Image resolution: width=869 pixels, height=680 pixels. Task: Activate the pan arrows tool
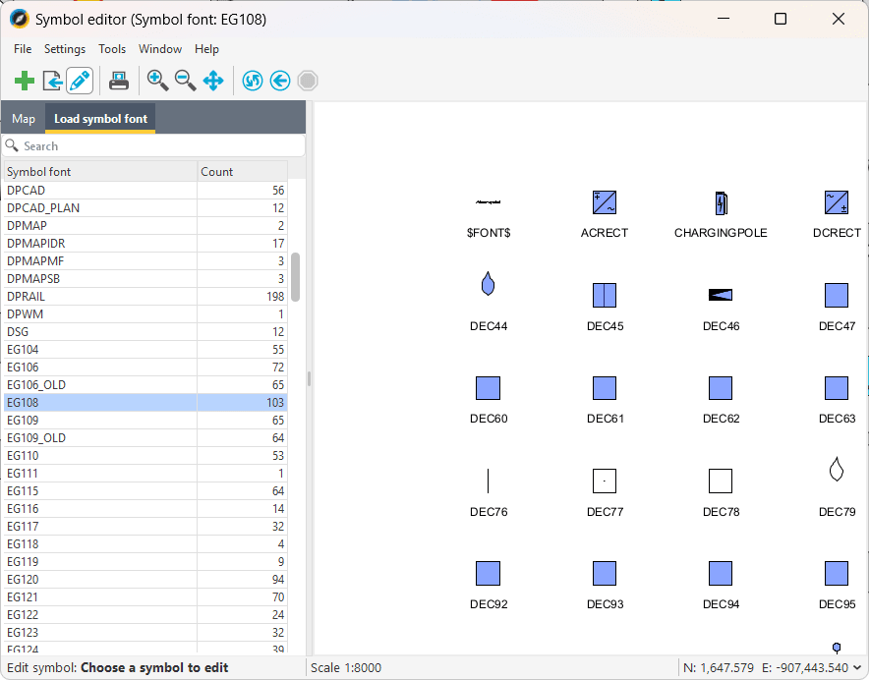pos(213,81)
